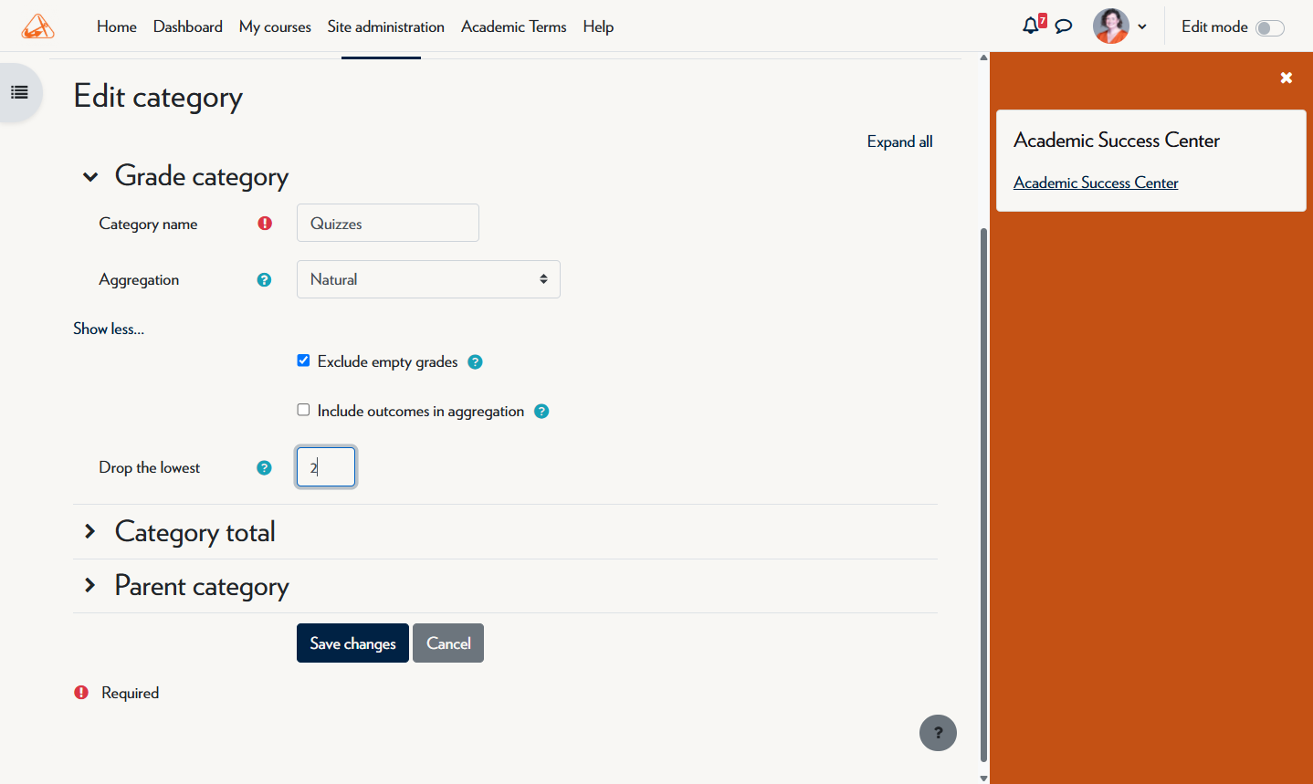Click the Category name input field
The height and width of the screenshot is (784, 1313).
point(388,223)
